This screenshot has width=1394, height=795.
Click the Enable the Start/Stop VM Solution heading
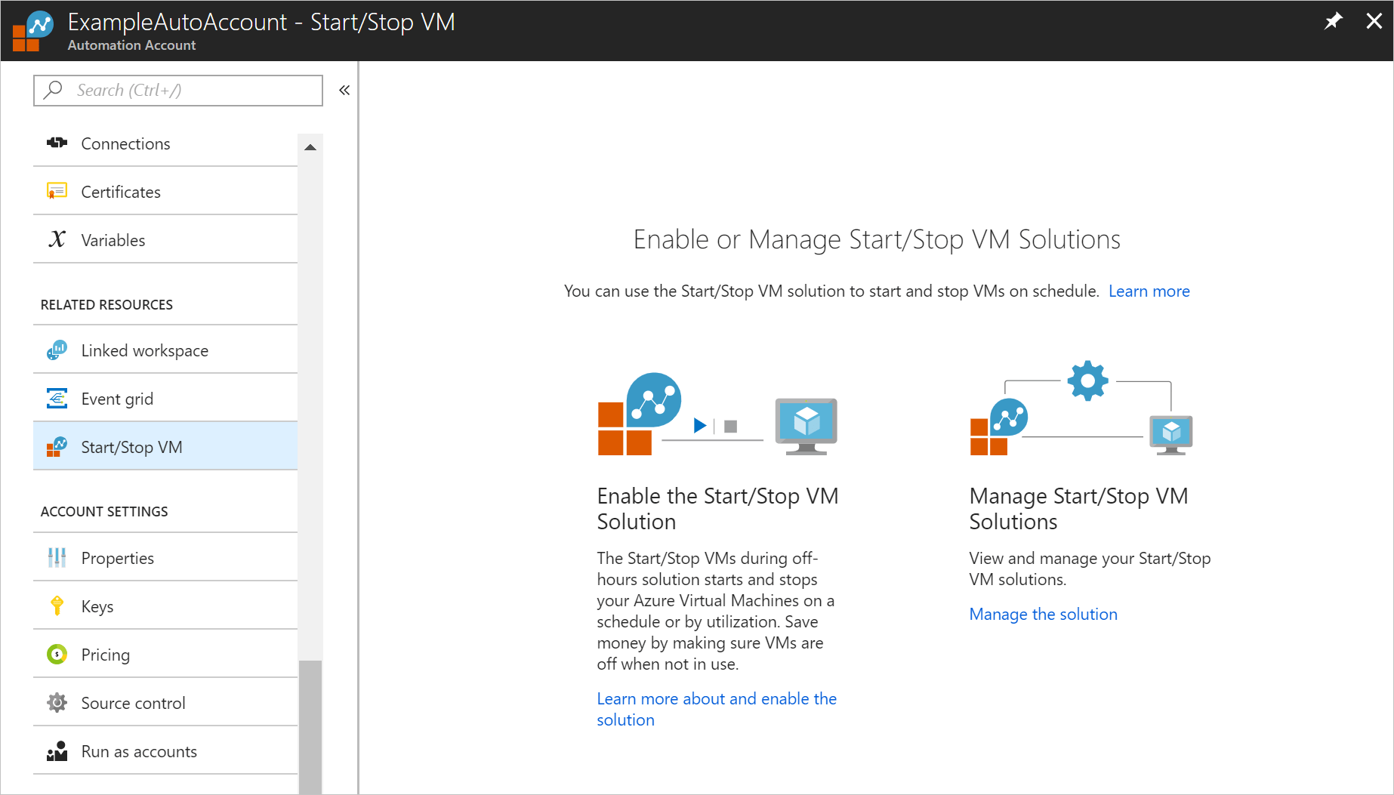coord(717,508)
